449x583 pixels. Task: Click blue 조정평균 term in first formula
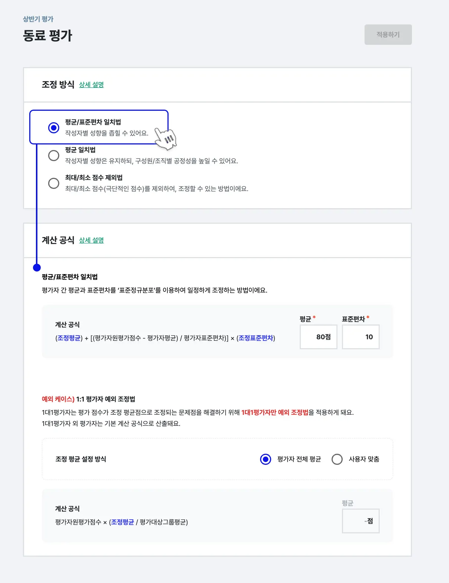click(69, 338)
